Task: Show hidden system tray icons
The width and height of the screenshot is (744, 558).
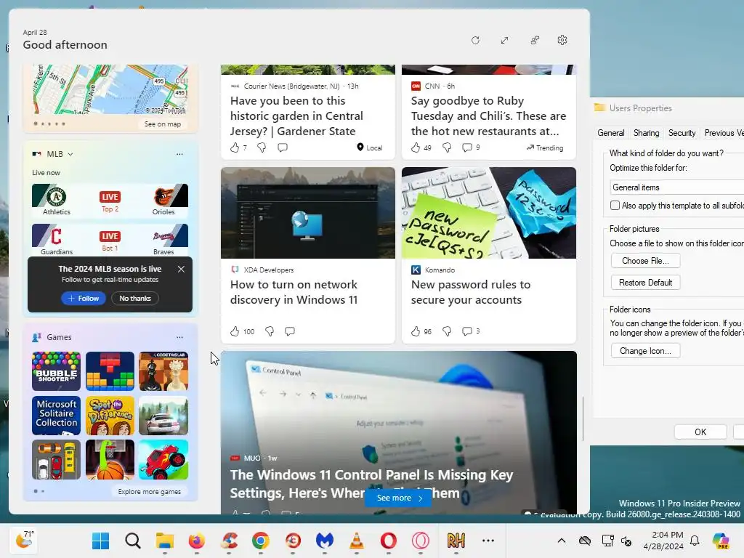Action: click(562, 541)
